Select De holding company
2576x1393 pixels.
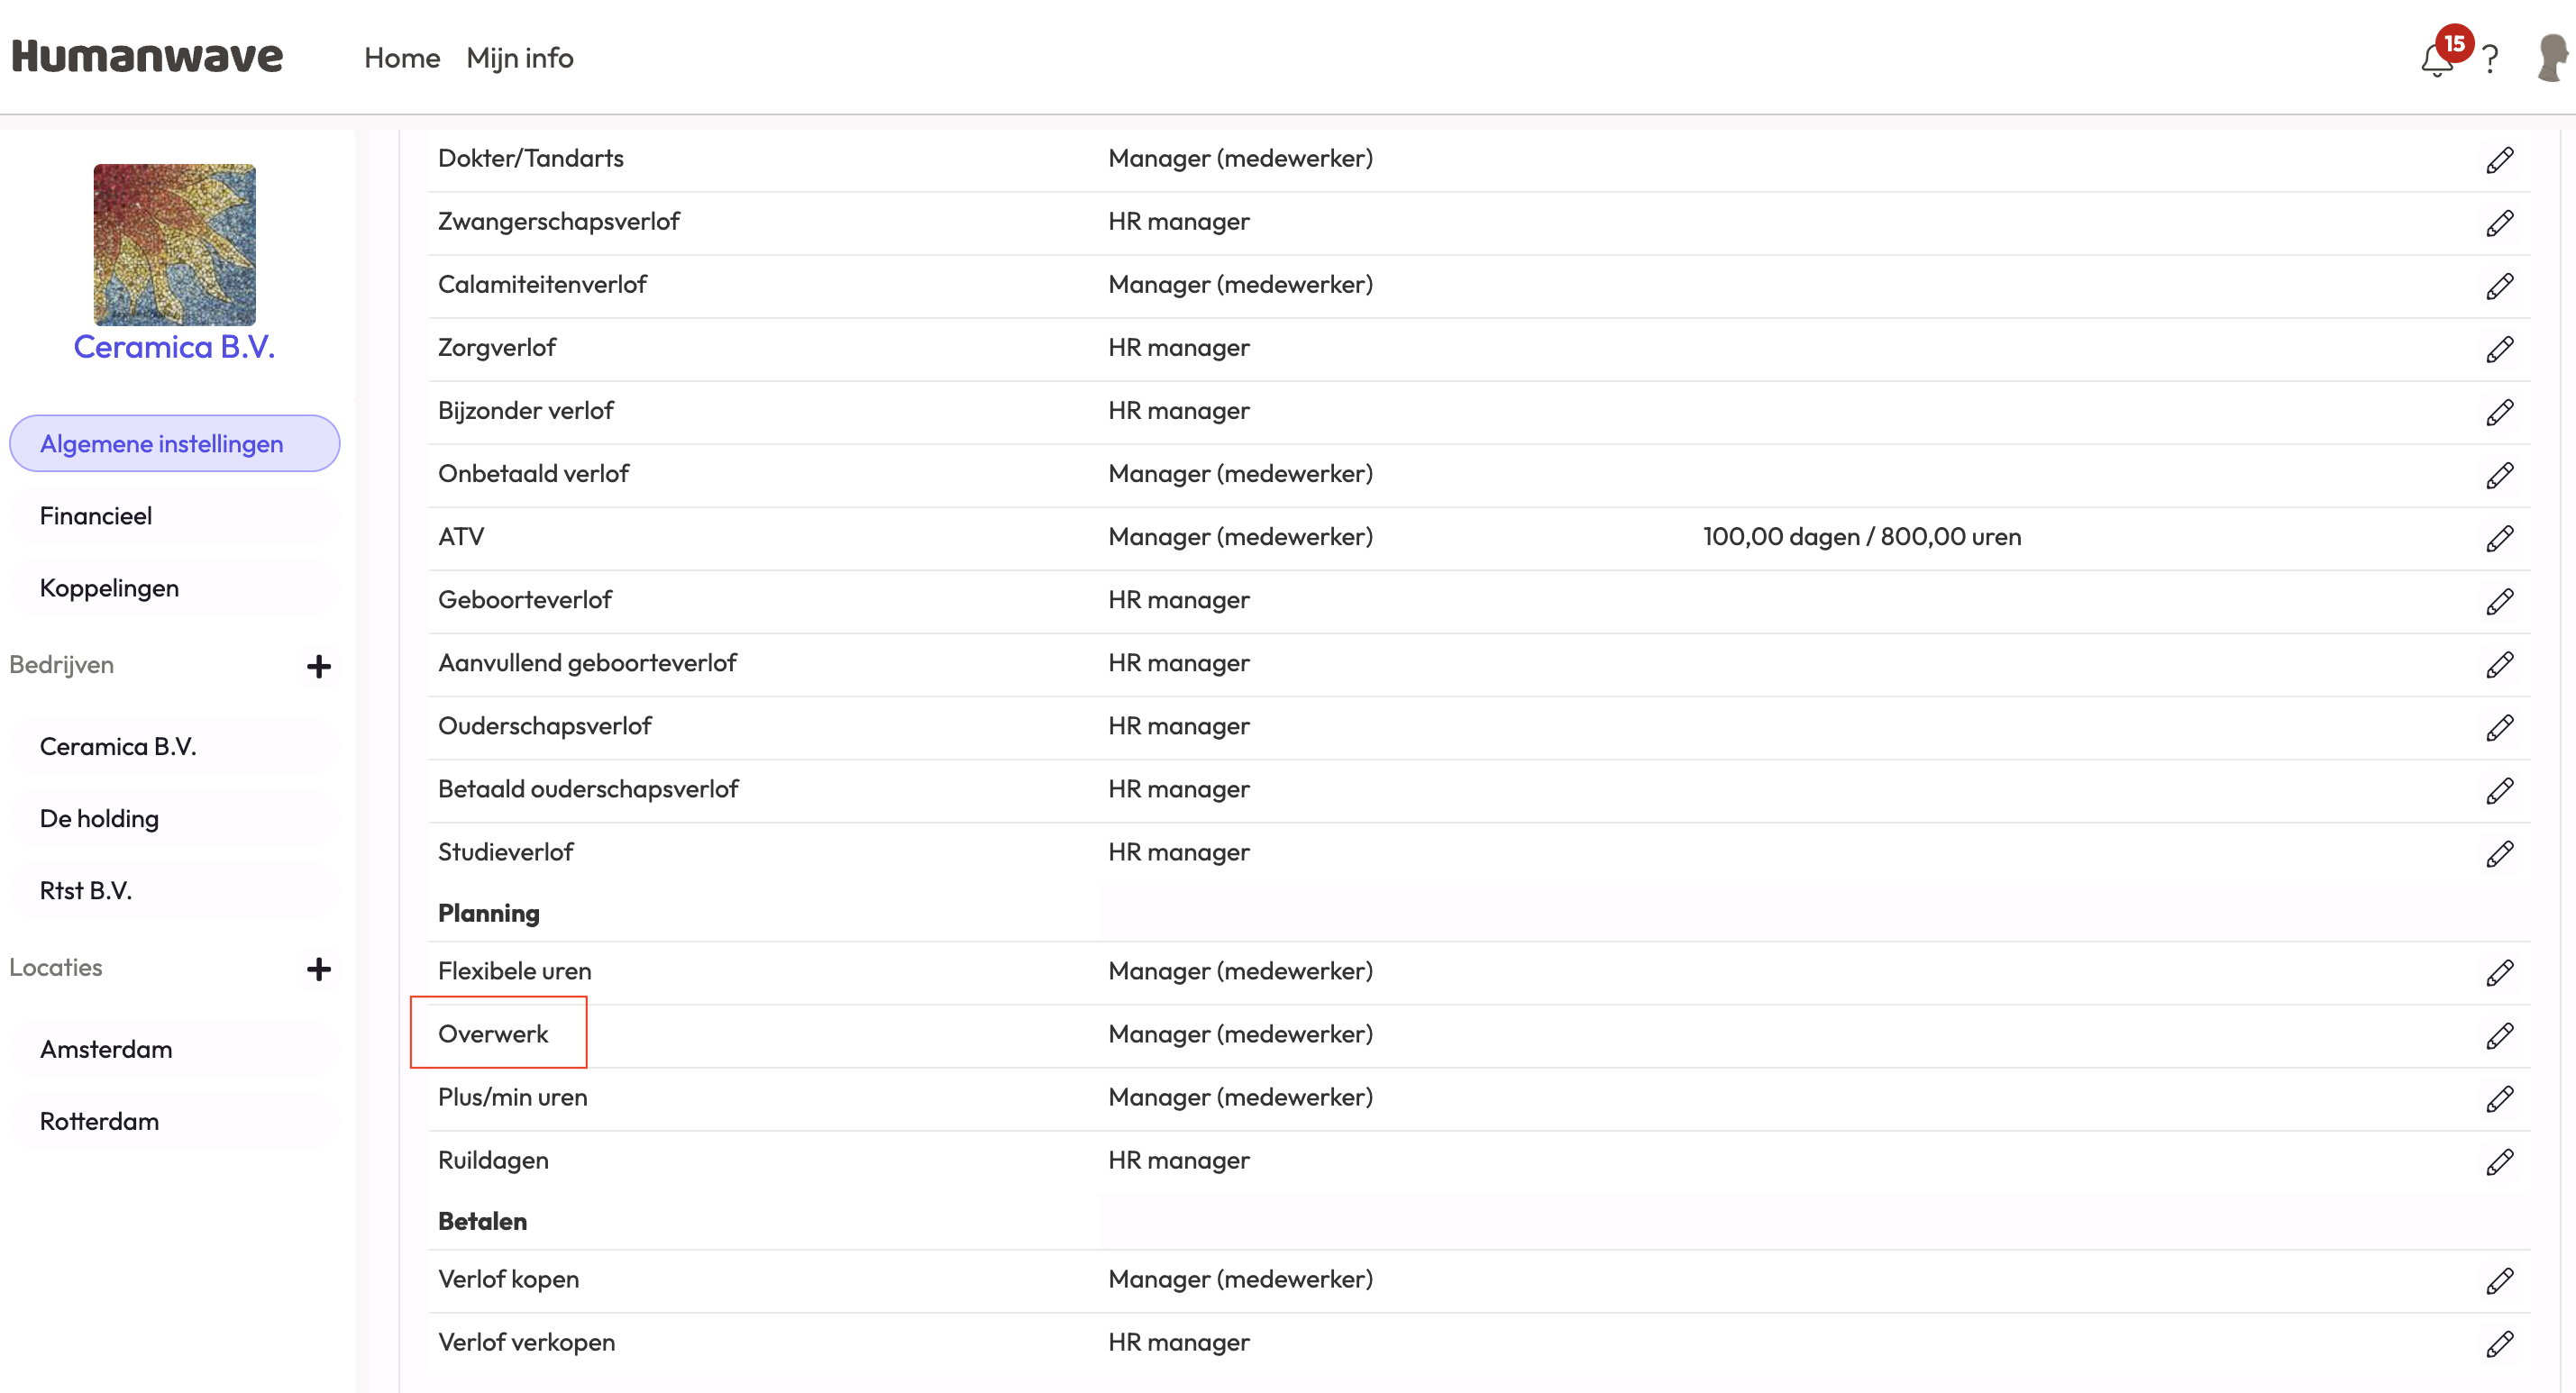point(99,819)
